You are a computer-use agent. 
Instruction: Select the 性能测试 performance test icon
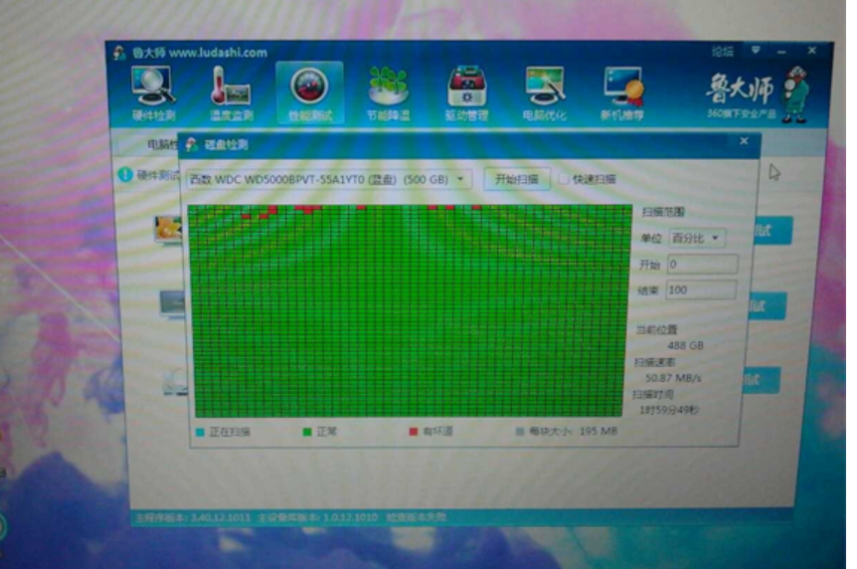tap(309, 94)
